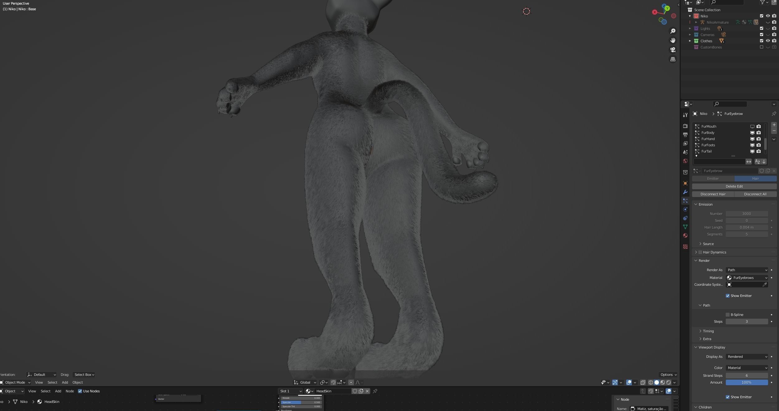Exclude Niko collection from view layer
The height and width of the screenshot is (411, 779).
pos(761,16)
